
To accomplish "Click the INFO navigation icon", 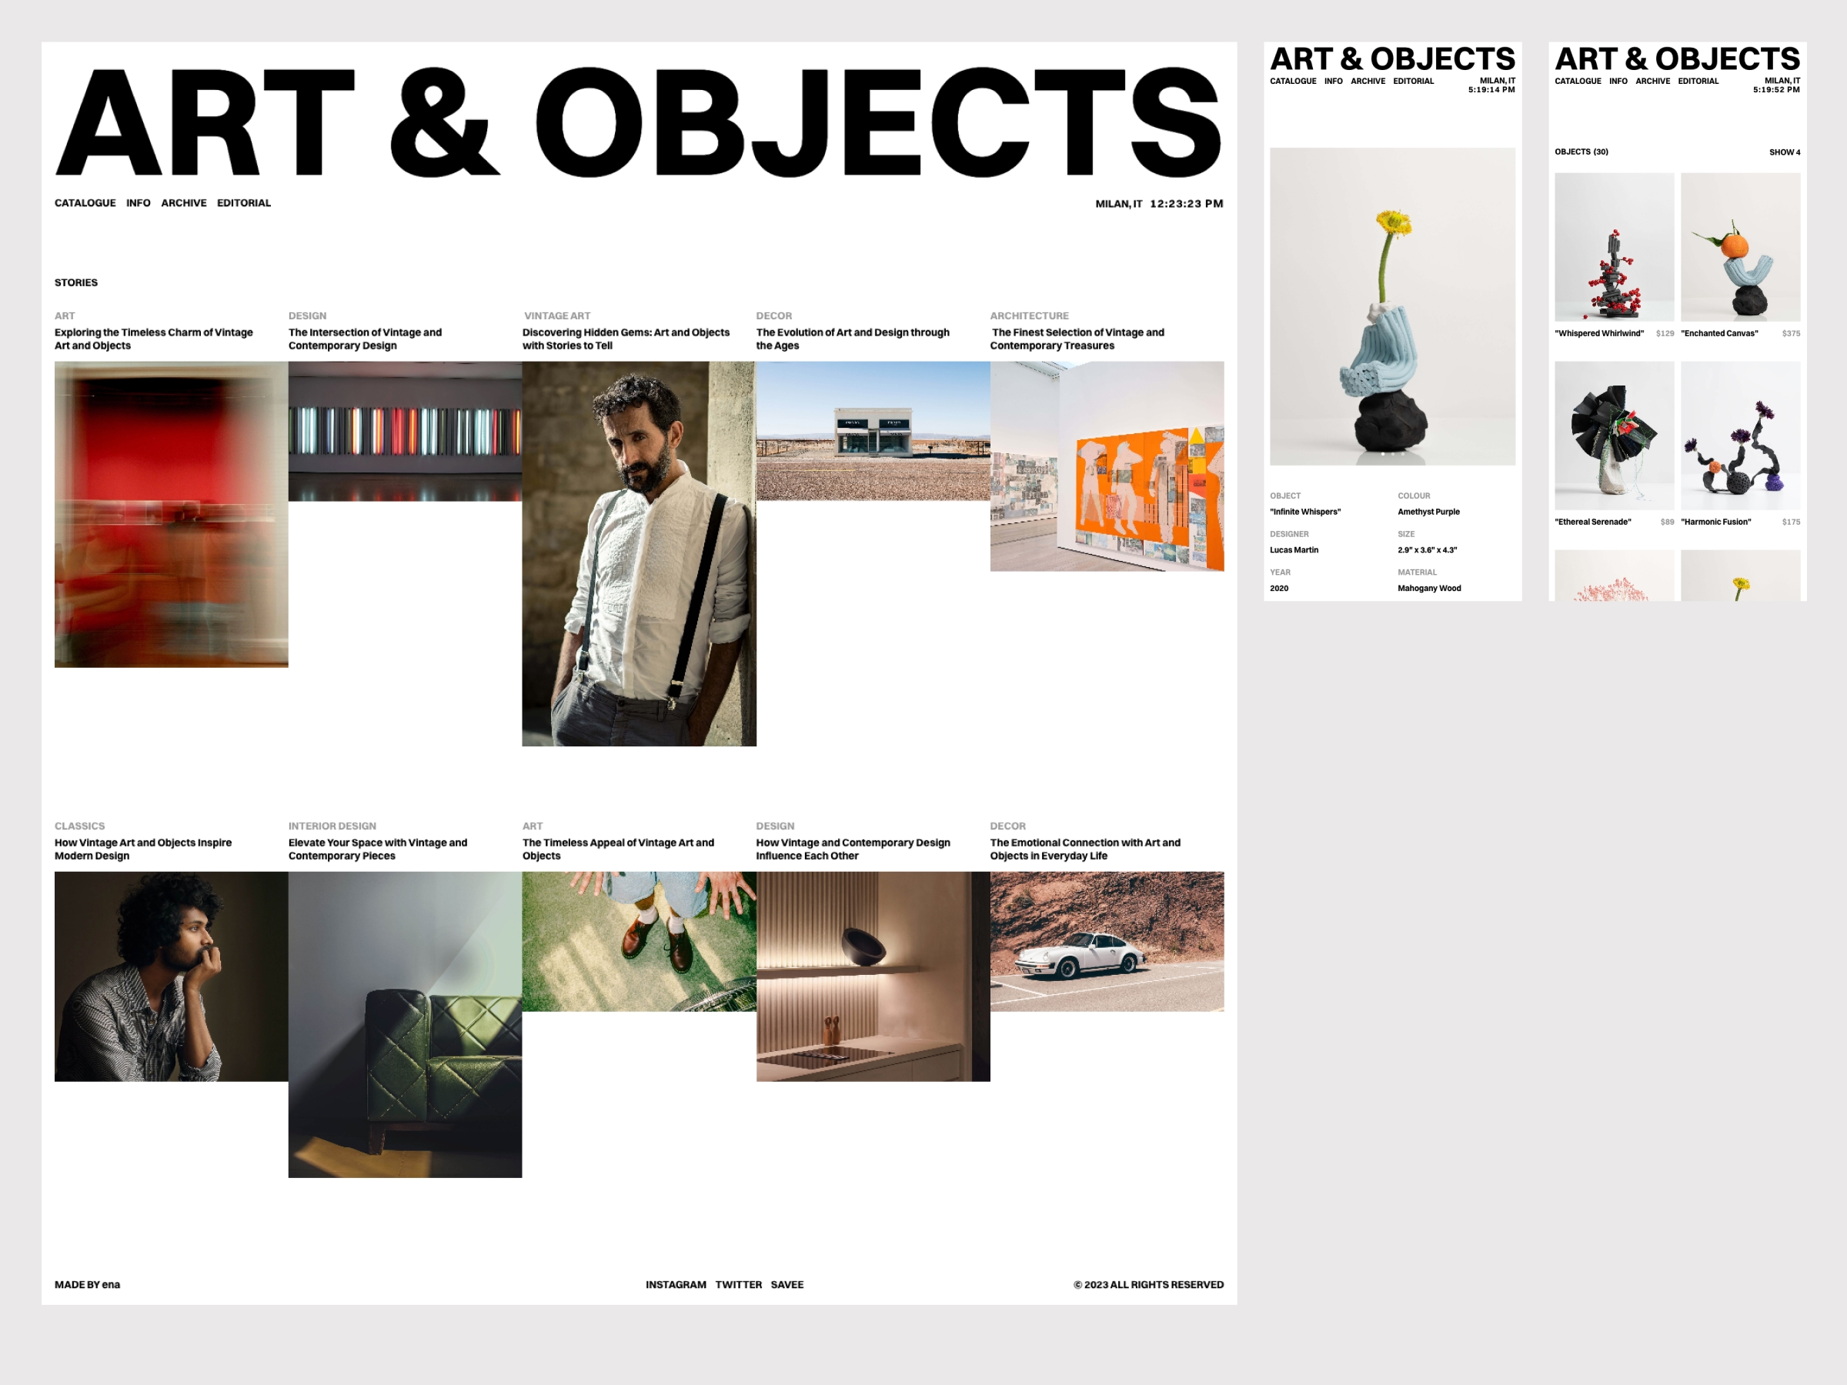I will (x=135, y=204).
